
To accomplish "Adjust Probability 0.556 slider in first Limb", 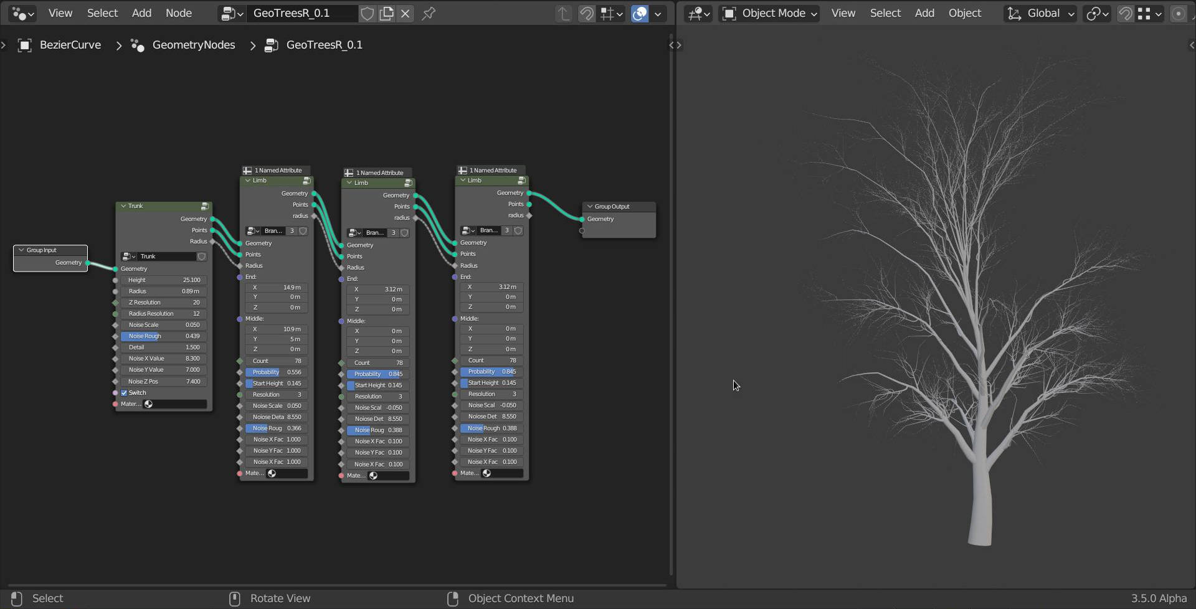I will 277,372.
